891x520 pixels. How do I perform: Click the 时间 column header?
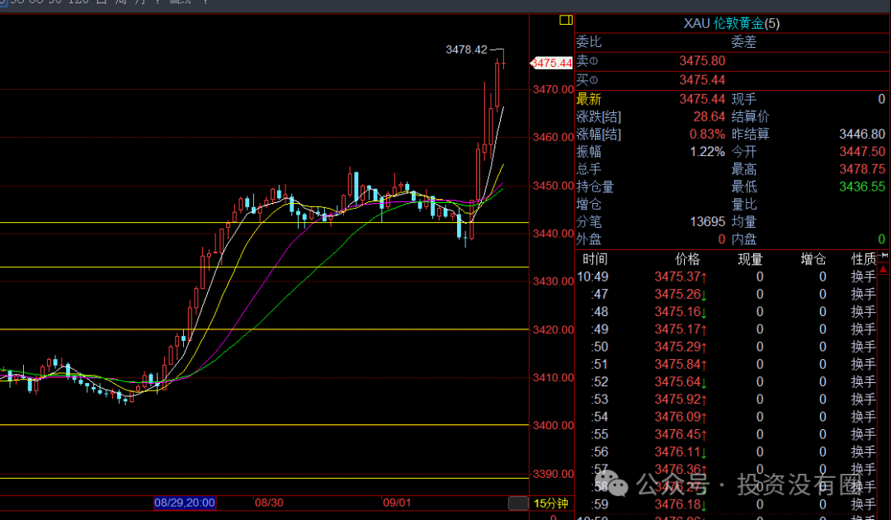[x=595, y=260]
